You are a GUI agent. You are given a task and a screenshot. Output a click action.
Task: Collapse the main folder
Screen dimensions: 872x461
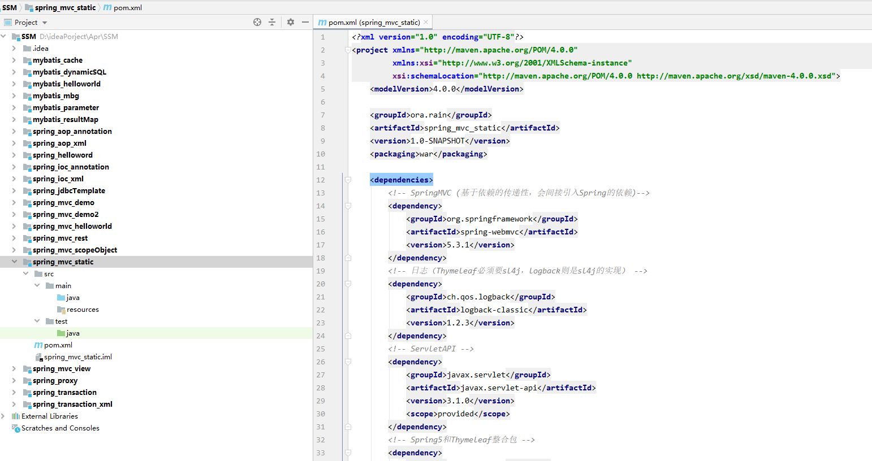tap(37, 285)
